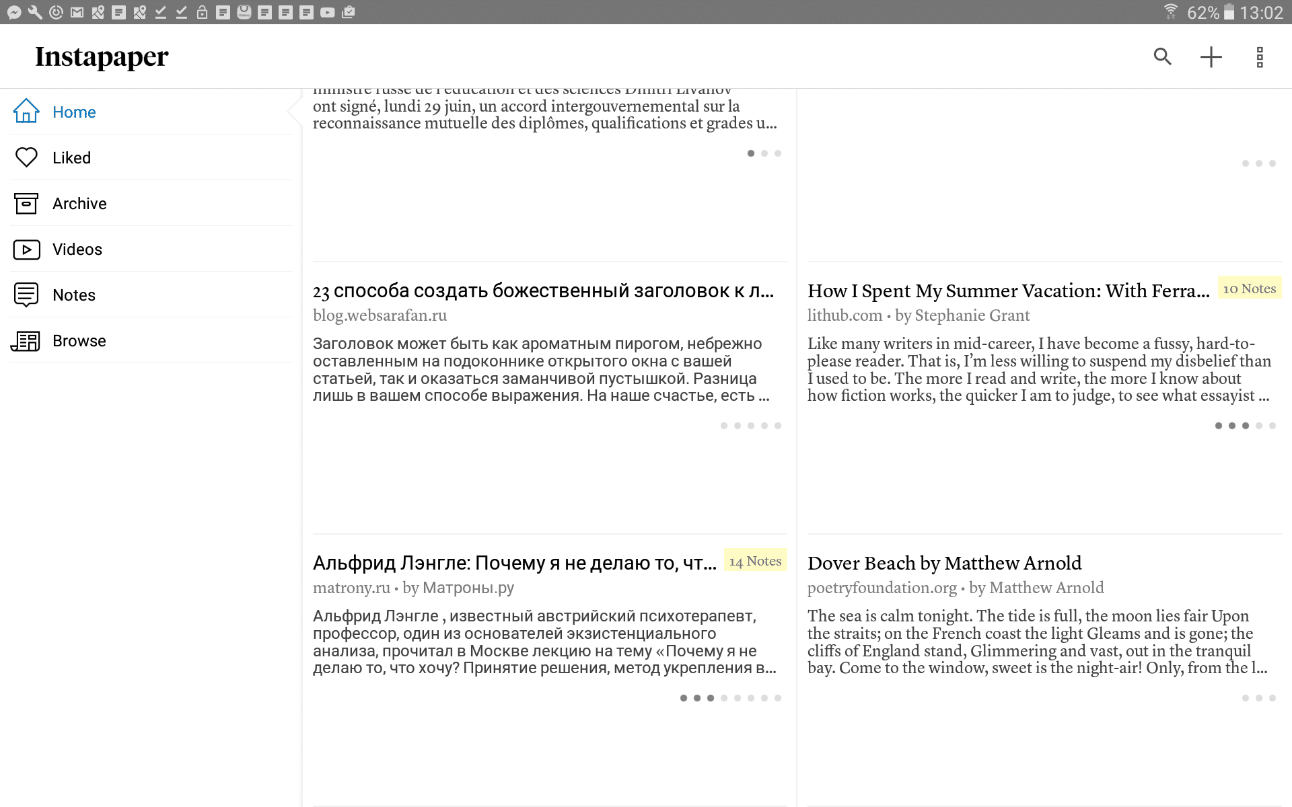Open overflow menu with three dots
This screenshot has width=1292, height=807.
tap(1260, 58)
